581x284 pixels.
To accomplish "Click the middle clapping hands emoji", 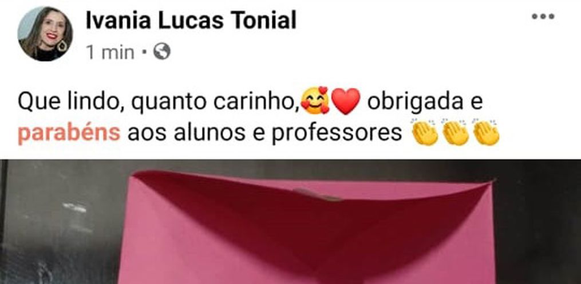I will click(x=456, y=133).
